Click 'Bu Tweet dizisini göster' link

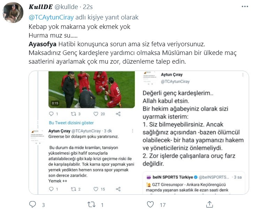pos(71,123)
